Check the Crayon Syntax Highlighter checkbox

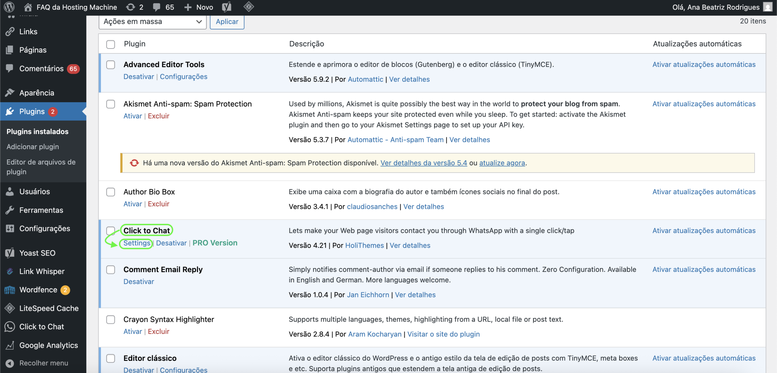pos(111,320)
